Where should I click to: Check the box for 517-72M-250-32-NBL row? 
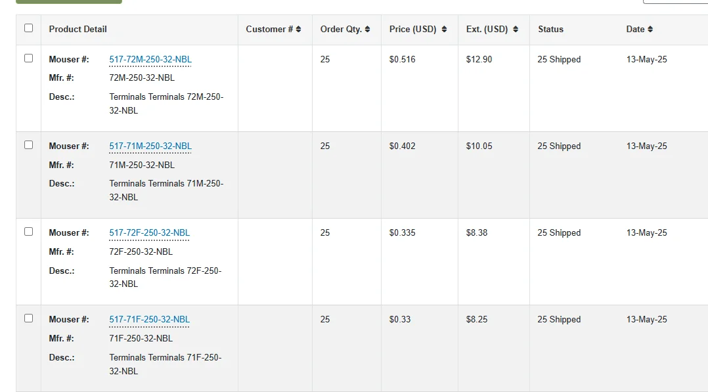tap(28, 58)
